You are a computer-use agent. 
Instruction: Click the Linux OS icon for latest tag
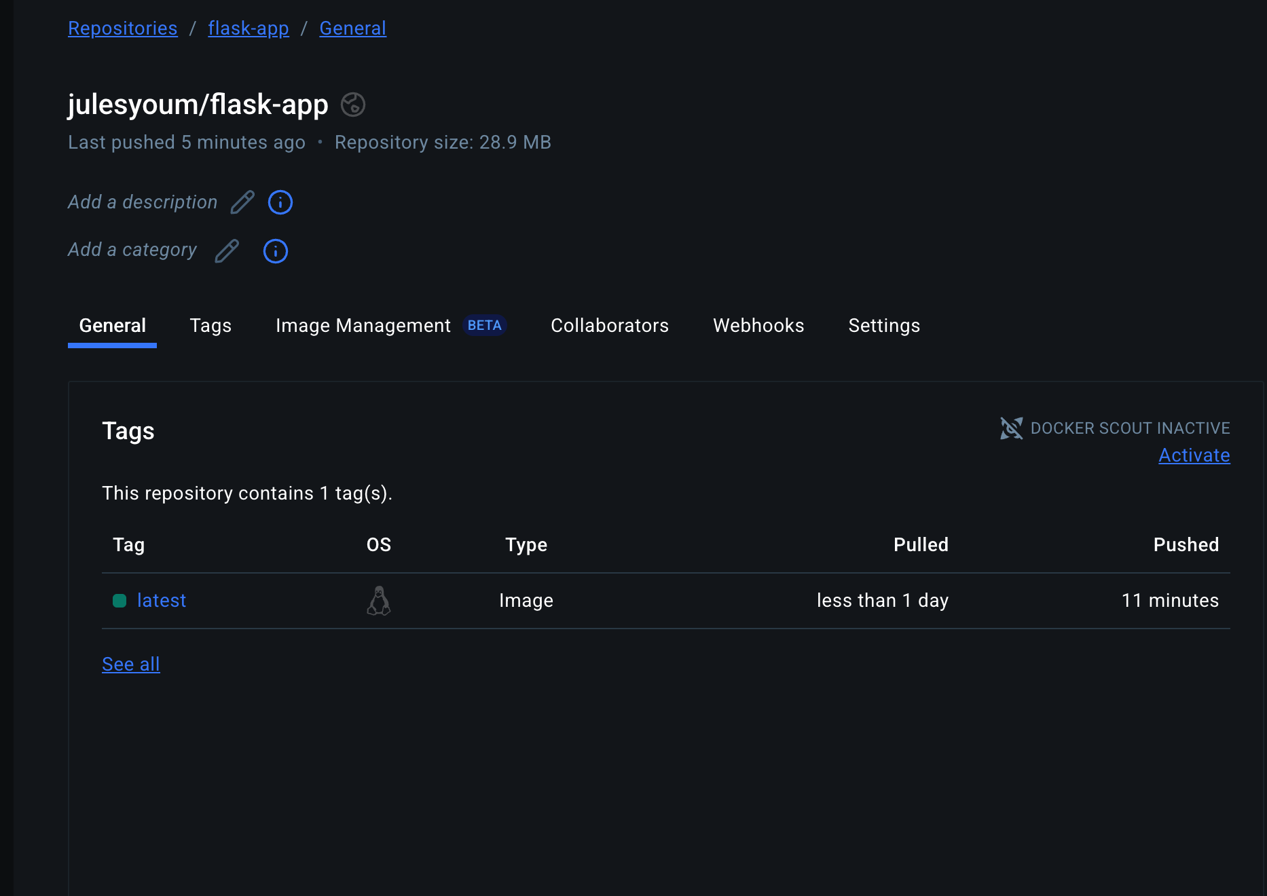(380, 600)
